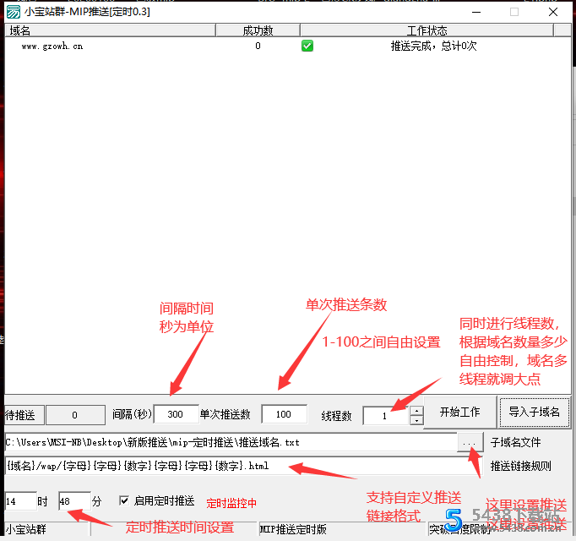The width and height of the screenshot is (576, 541).
Task: Toggle the 启用定时推送 checkbox
Action: coord(124,500)
